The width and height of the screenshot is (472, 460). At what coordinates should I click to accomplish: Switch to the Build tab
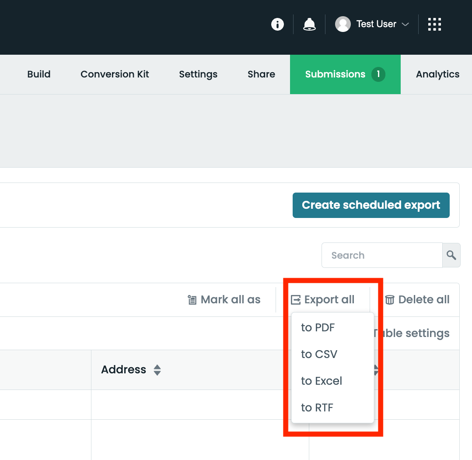39,74
